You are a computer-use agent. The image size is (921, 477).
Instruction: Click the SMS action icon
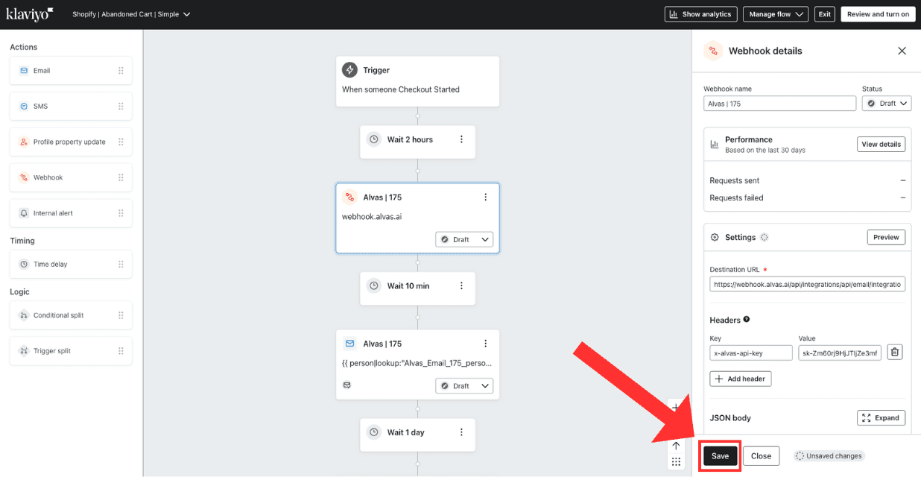click(x=24, y=107)
